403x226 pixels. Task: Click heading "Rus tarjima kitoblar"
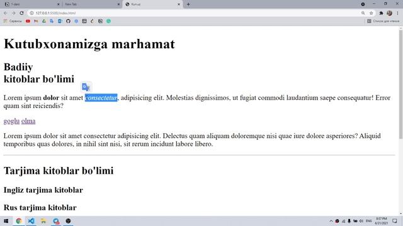[x=40, y=207]
